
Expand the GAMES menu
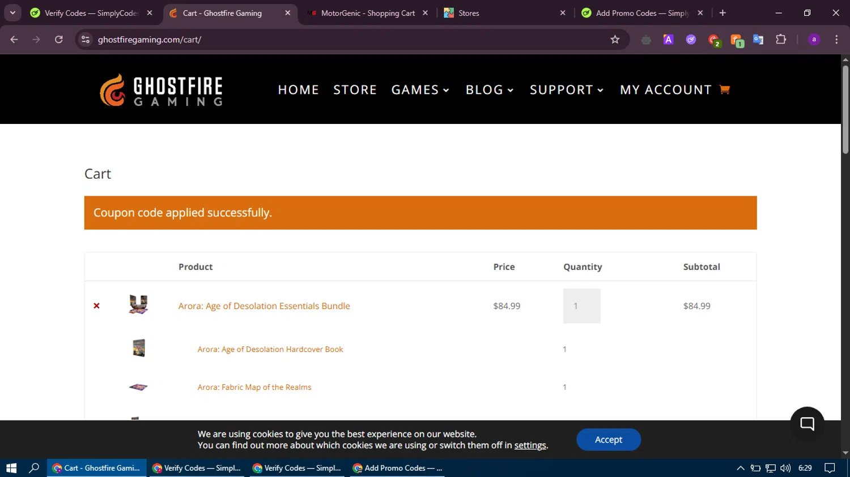pyautogui.click(x=420, y=90)
